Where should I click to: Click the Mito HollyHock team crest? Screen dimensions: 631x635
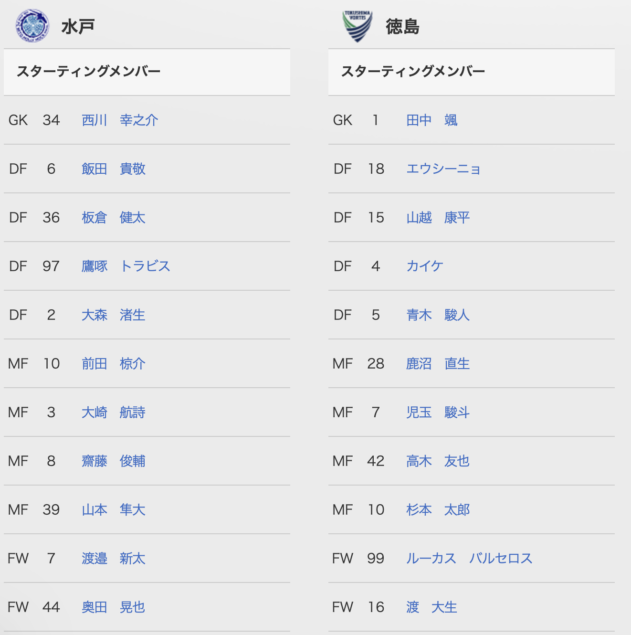(x=32, y=26)
